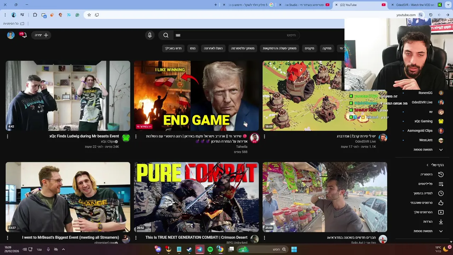The width and height of the screenshot is (453, 255).
Task: Switch to the YouTube Studio live stream tab
Action: point(305,5)
